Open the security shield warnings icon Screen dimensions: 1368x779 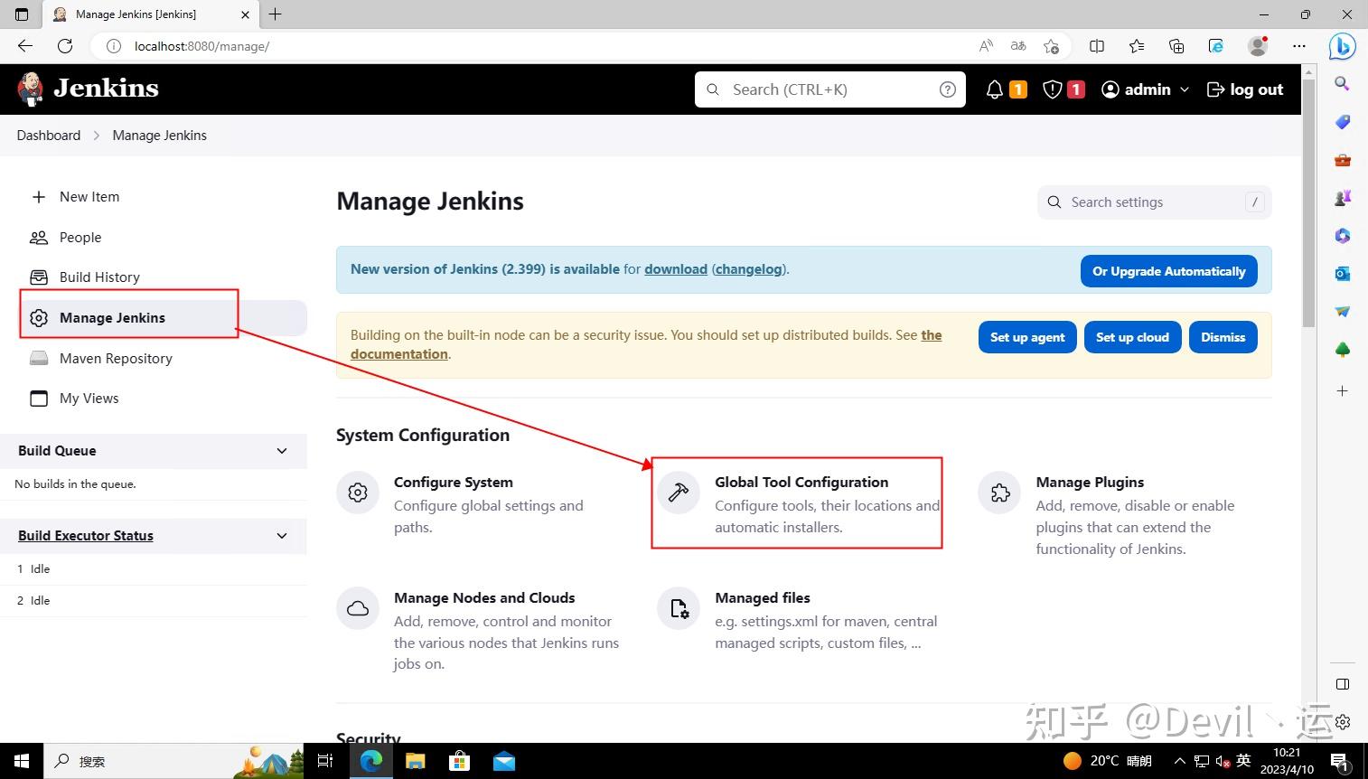click(1052, 89)
